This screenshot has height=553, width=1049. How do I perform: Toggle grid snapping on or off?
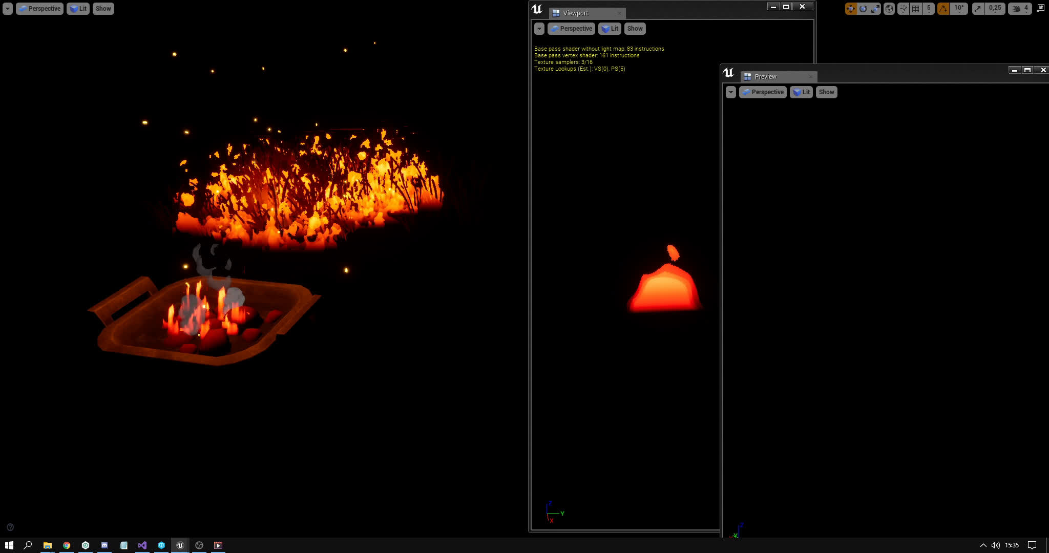pyautogui.click(x=915, y=8)
